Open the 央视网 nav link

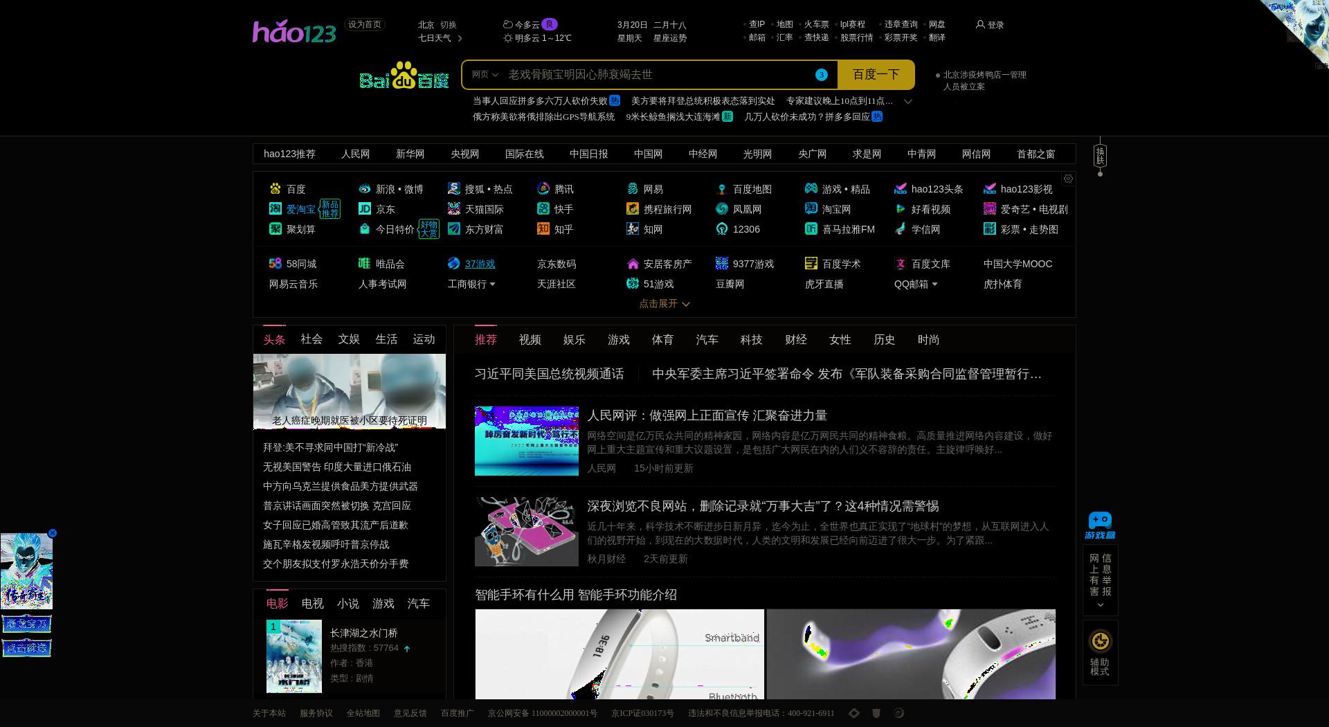[x=464, y=154]
